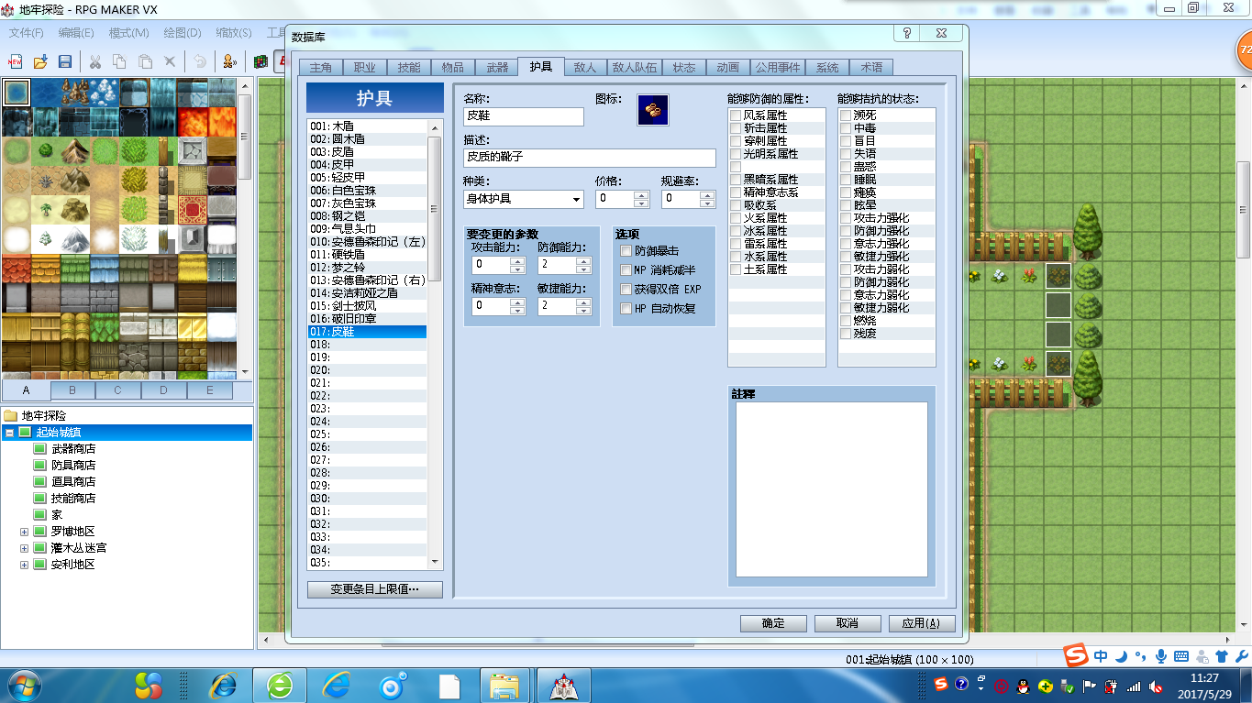Open the armor icon graphic picker
Image resolution: width=1252 pixels, height=703 pixels.
(x=653, y=109)
